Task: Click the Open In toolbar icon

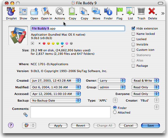Action: pos(46,11)
